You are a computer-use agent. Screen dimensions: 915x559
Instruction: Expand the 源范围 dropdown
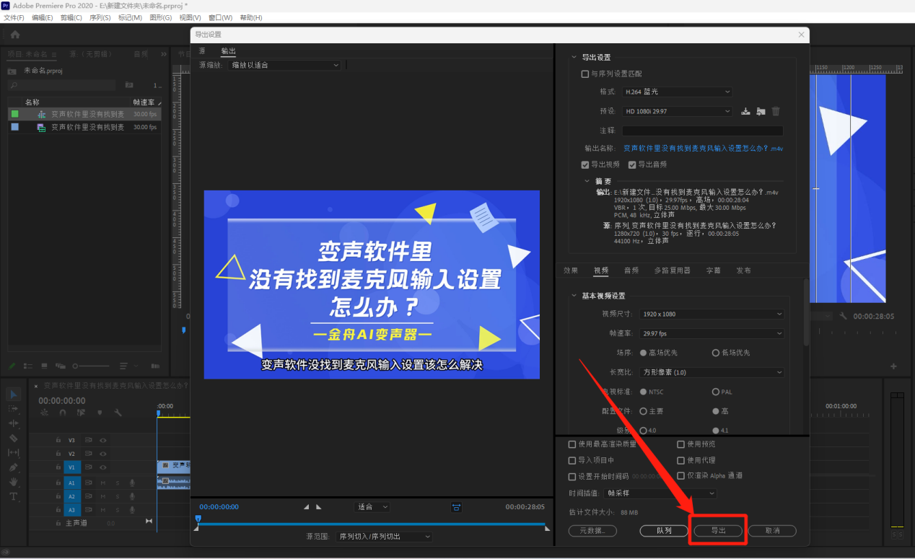click(x=385, y=537)
